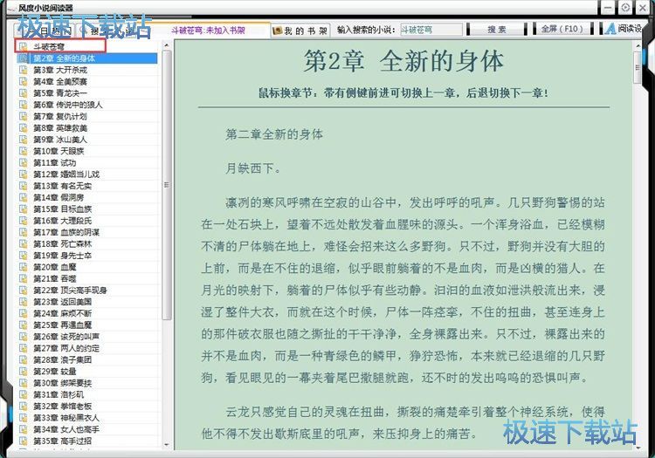Image resolution: width=655 pixels, height=458 pixels.
Task: Click the page icon of 第7章 复仇计划
Action: pyautogui.click(x=24, y=116)
